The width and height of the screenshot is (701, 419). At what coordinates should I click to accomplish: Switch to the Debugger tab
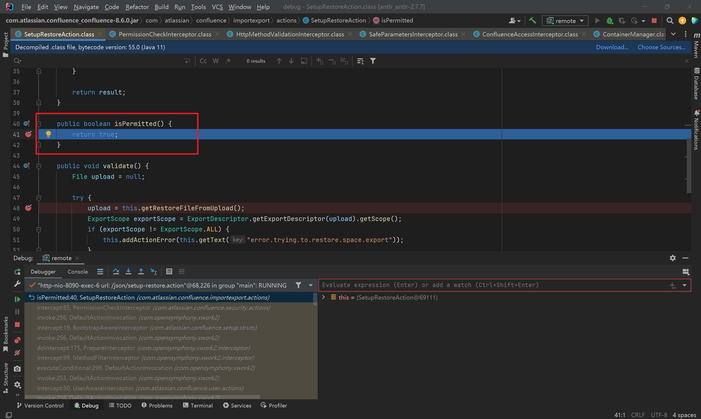click(43, 271)
